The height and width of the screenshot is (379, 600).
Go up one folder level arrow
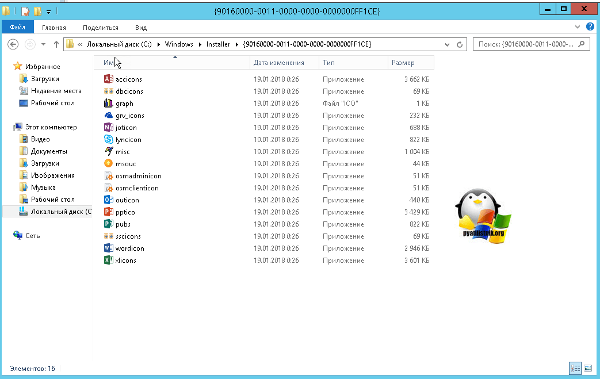(56, 44)
